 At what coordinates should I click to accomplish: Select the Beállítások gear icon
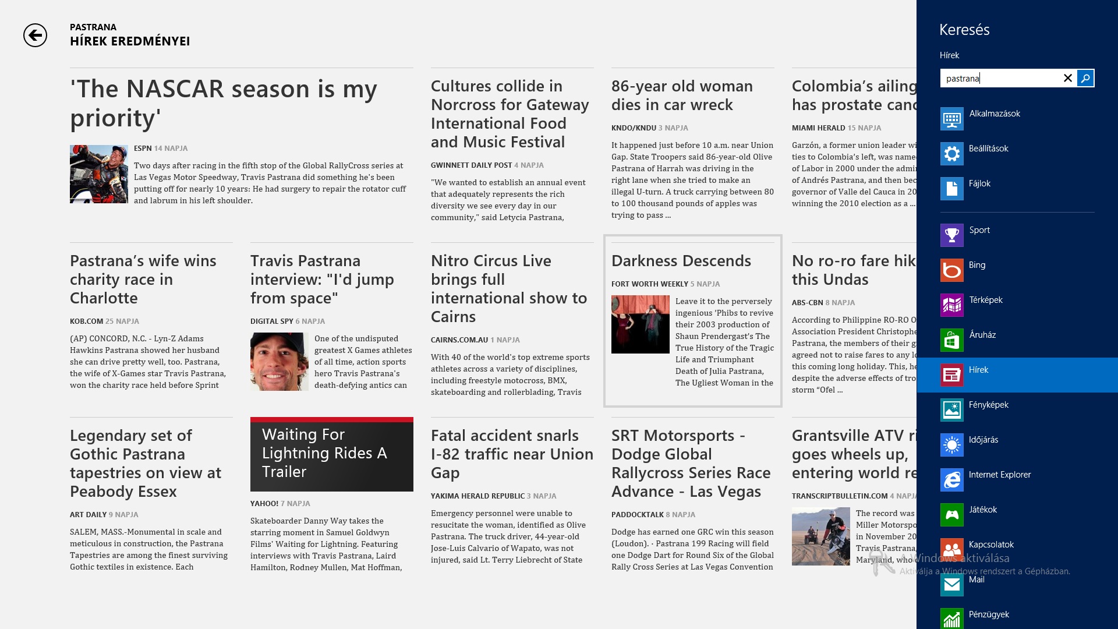pyautogui.click(x=951, y=154)
